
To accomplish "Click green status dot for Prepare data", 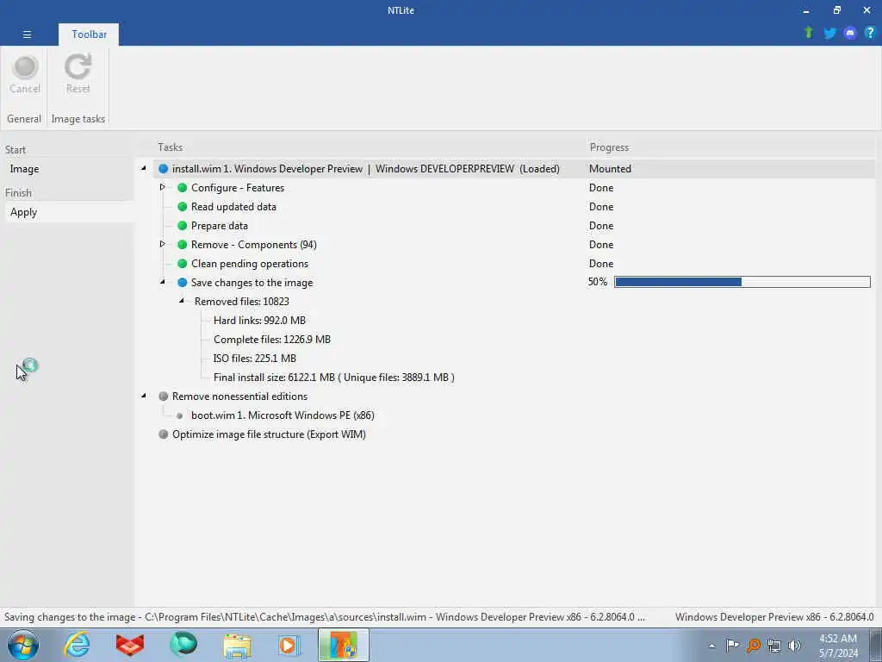I will coord(183,226).
